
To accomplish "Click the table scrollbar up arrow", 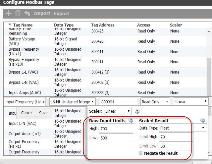I will [209, 31].
